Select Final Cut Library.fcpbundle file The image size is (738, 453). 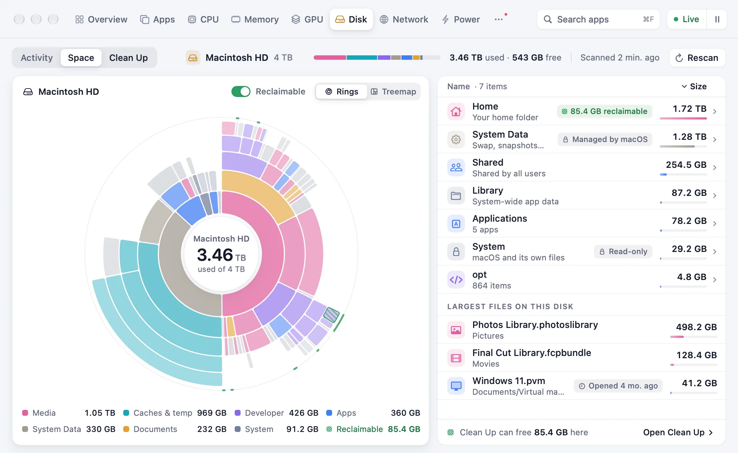tap(582, 358)
